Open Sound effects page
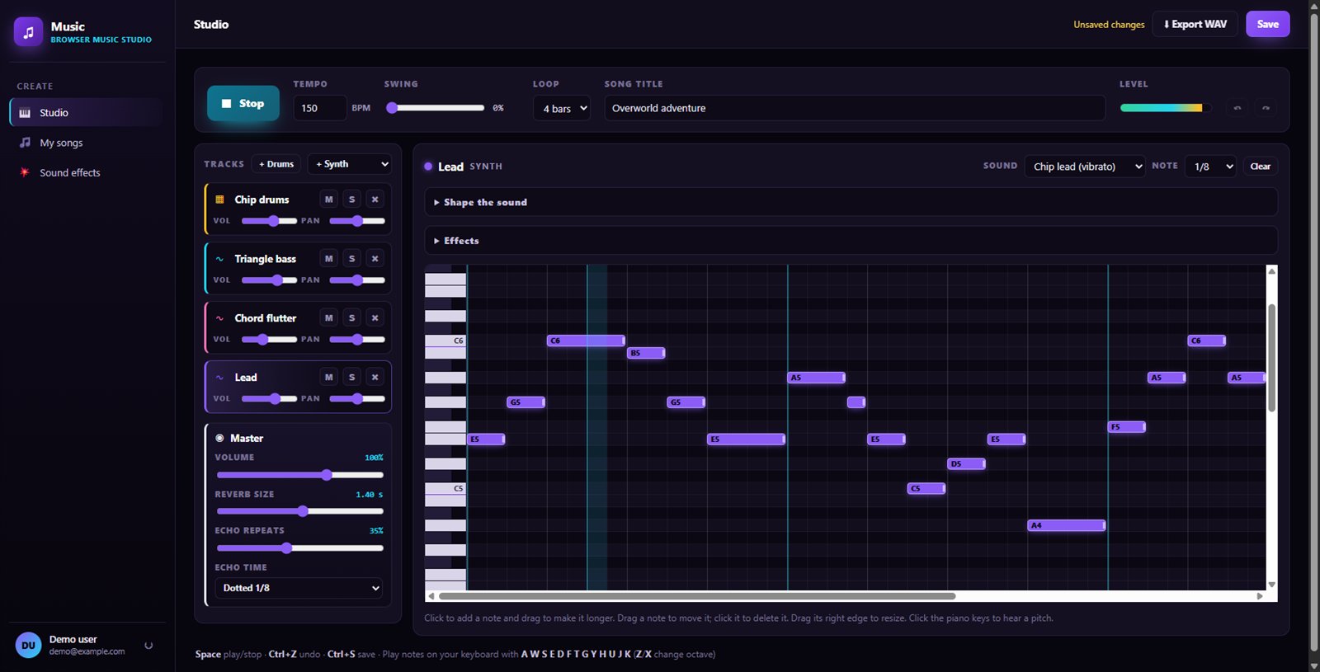This screenshot has height=672, width=1320. 86,172
